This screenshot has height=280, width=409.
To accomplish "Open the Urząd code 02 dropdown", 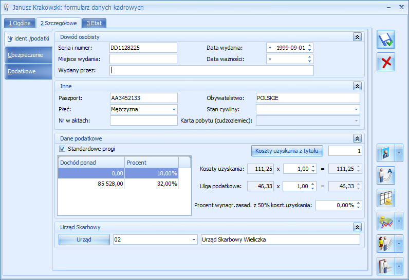I will tap(194, 239).
